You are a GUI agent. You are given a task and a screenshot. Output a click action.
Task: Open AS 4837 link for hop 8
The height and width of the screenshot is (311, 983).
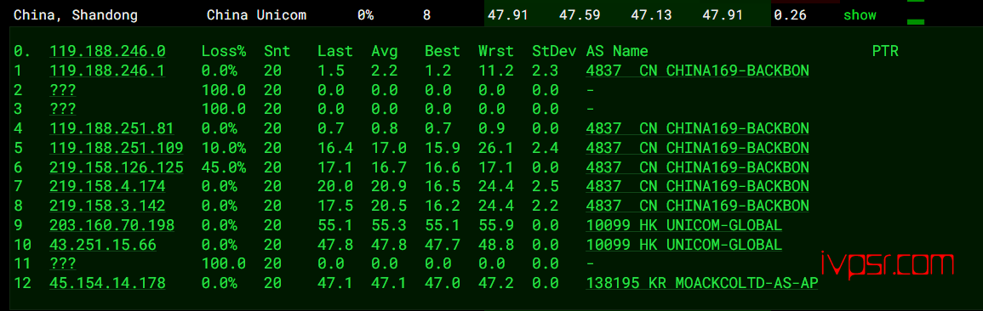(697, 206)
